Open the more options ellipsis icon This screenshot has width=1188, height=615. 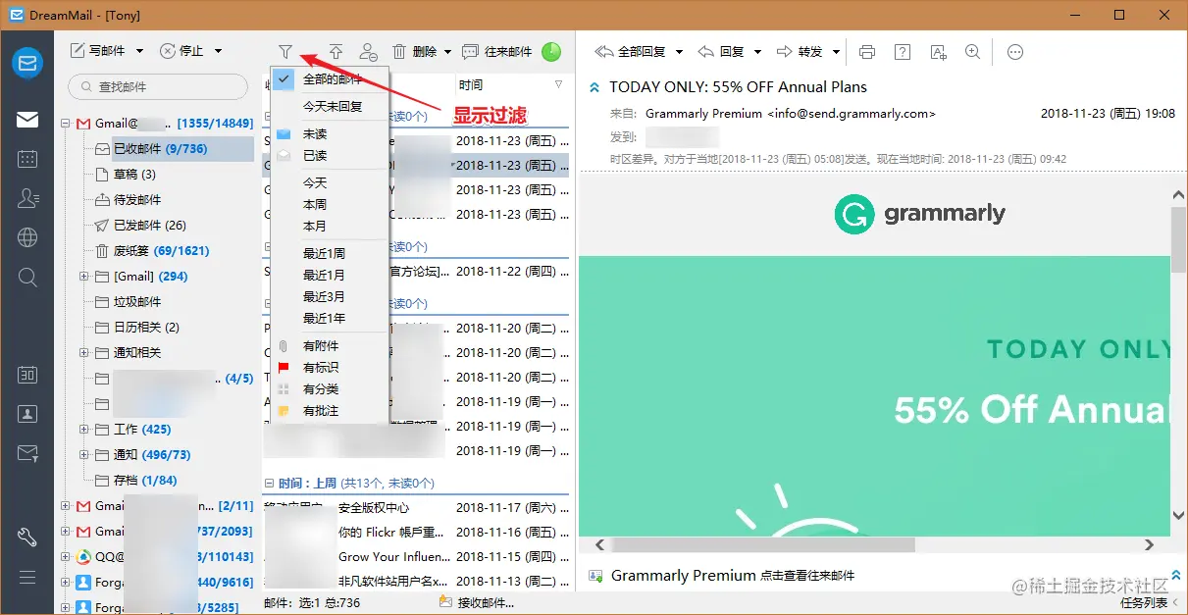(x=1015, y=52)
